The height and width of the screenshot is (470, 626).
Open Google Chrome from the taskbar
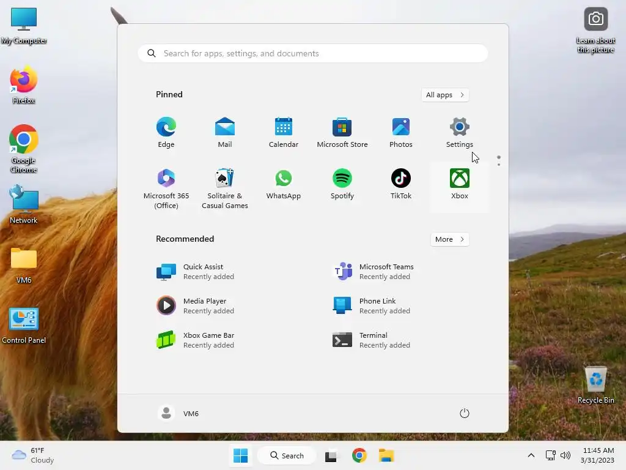(x=359, y=455)
